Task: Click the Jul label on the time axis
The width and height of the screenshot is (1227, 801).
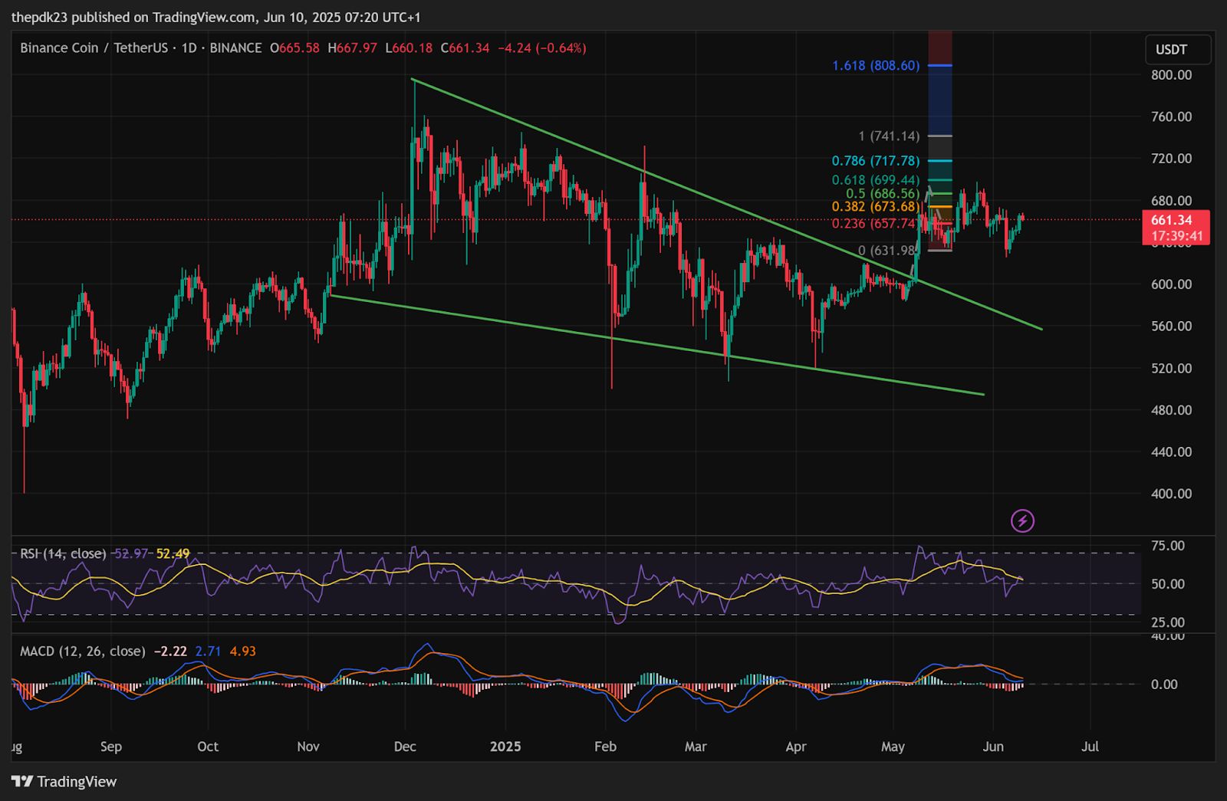Action: [x=1090, y=747]
